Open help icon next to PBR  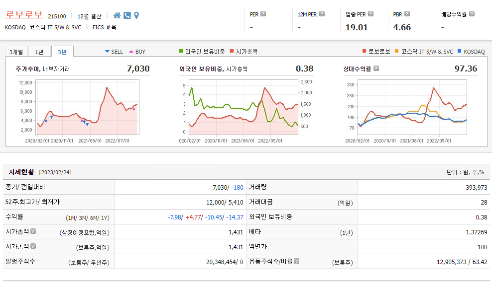[407, 14]
